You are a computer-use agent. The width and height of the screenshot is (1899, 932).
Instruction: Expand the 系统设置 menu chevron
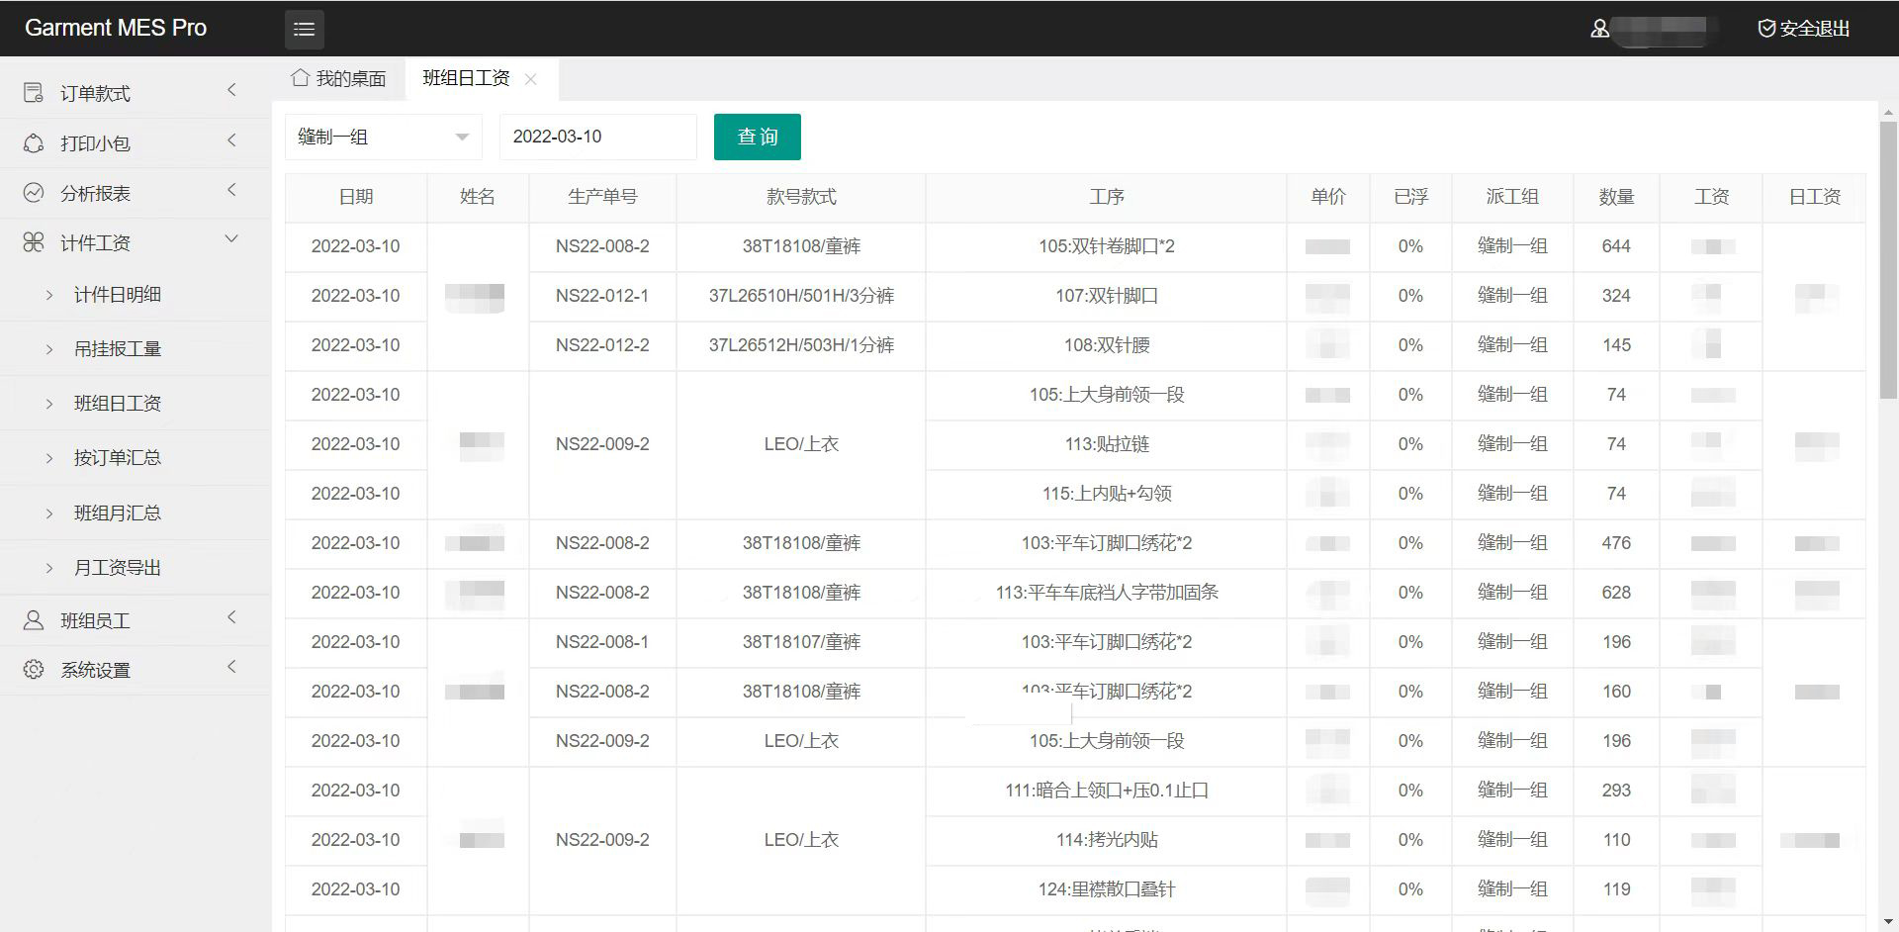click(x=231, y=667)
